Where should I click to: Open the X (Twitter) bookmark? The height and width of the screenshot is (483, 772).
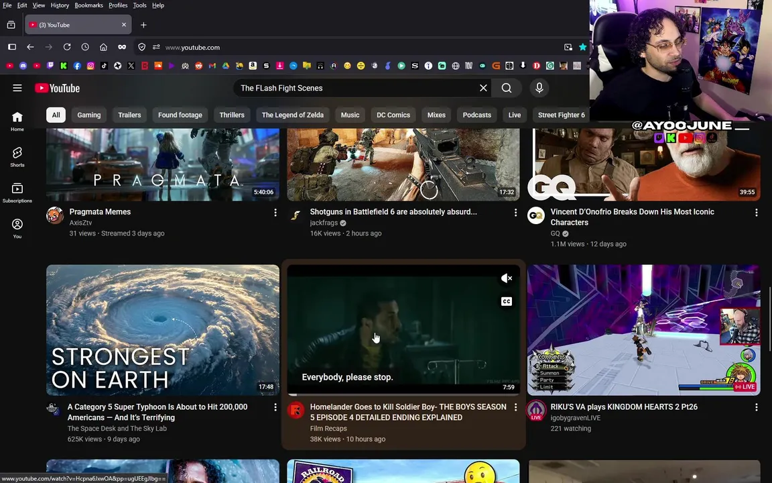(x=131, y=66)
